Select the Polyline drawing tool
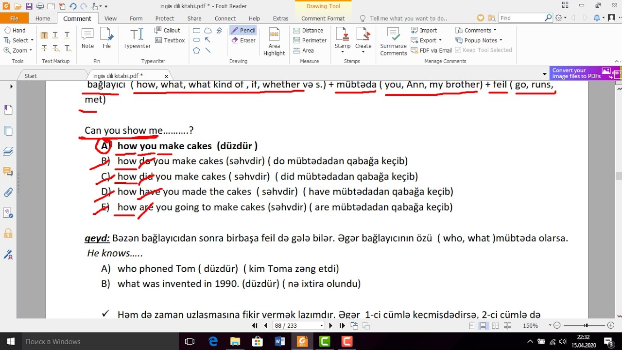The image size is (622, 350). click(x=219, y=30)
